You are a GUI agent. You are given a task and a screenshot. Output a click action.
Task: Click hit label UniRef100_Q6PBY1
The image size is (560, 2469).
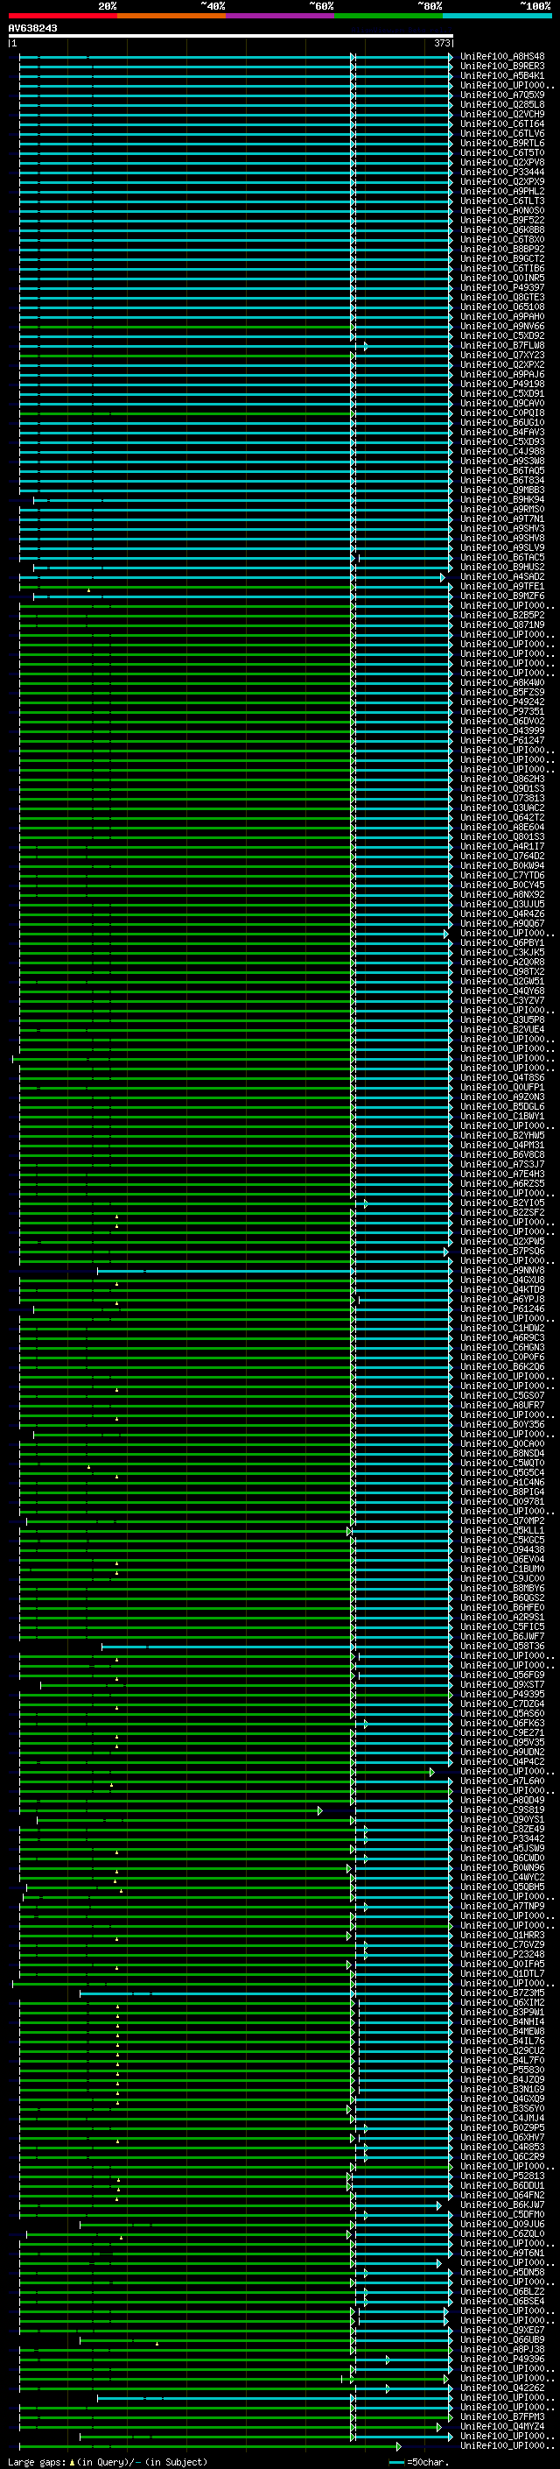point(502,943)
